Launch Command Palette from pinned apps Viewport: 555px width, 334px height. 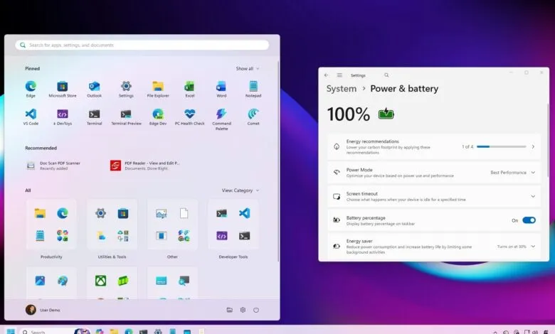click(221, 119)
